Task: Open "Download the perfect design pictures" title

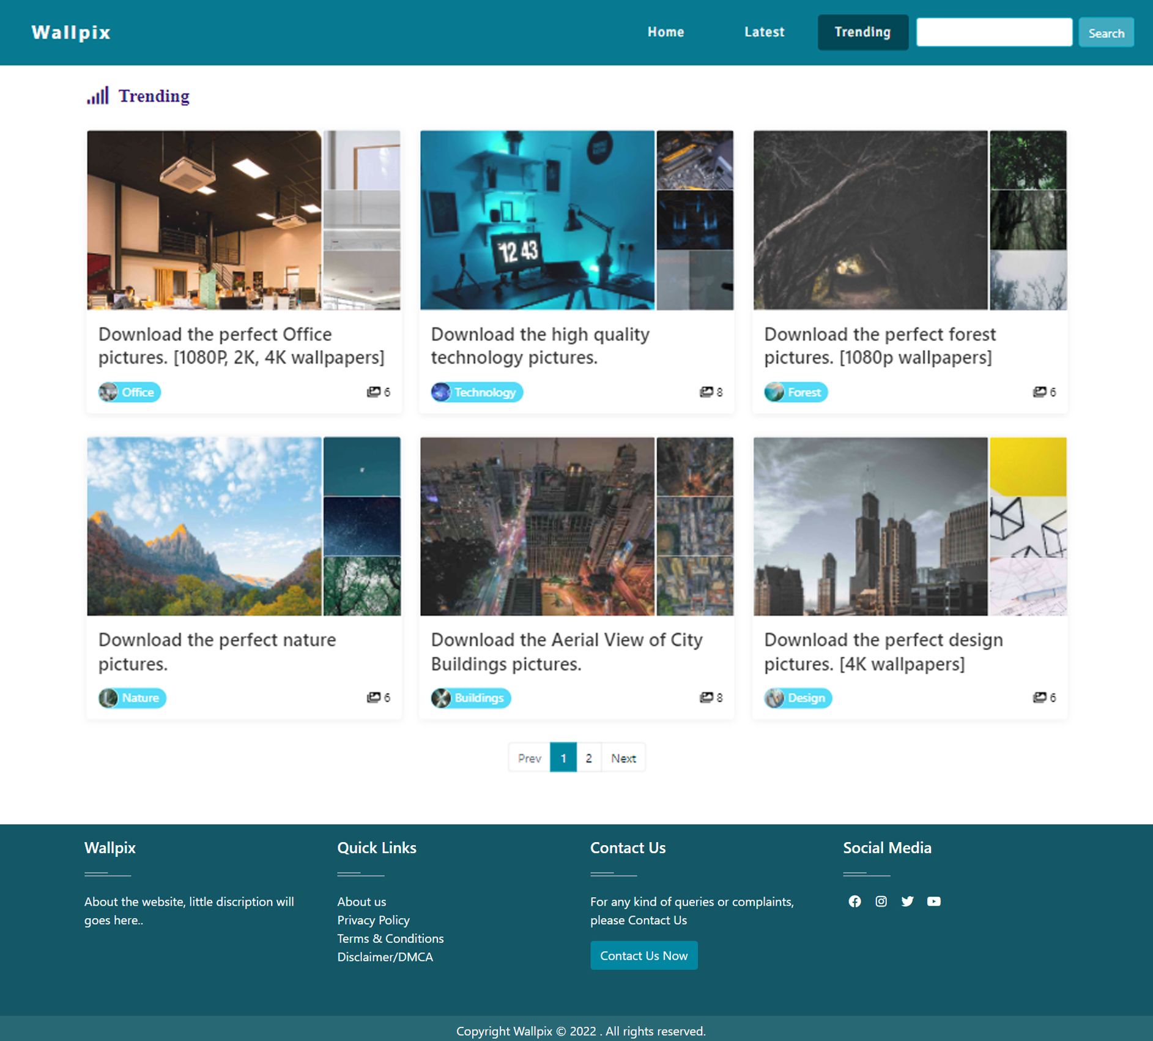Action: (884, 652)
